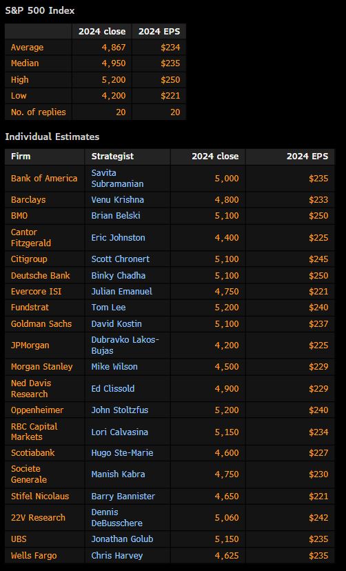346x571 pixels.
Task: Select strategist Savita Subramanian
Action: pyautogui.click(x=117, y=178)
